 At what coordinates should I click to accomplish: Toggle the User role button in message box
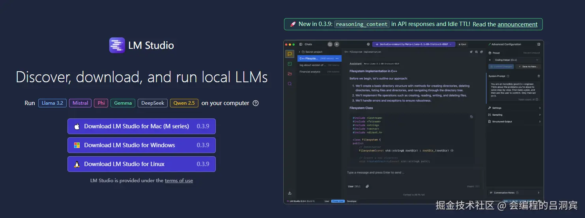coord(354,186)
